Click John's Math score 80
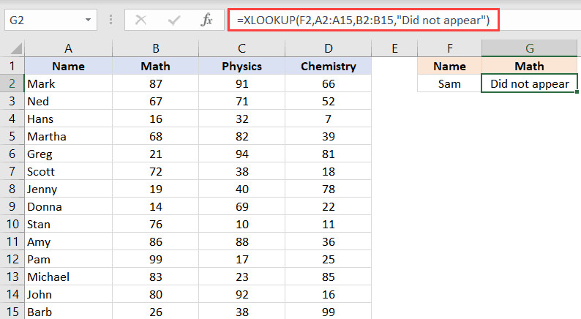 coord(156,295)
